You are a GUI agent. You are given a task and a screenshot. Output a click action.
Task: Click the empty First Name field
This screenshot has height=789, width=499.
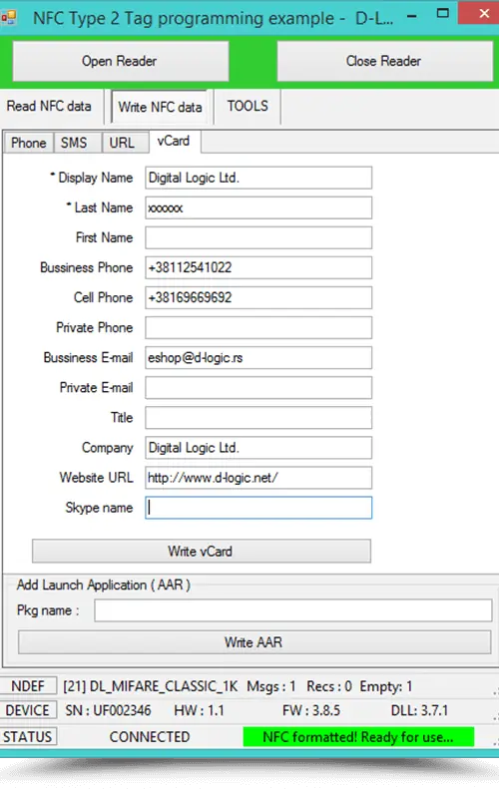(258, 237)
